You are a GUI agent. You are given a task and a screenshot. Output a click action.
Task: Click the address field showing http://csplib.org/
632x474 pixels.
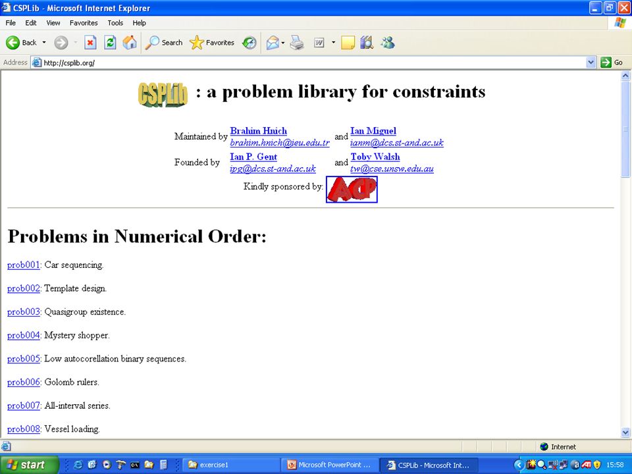point(308,63)
